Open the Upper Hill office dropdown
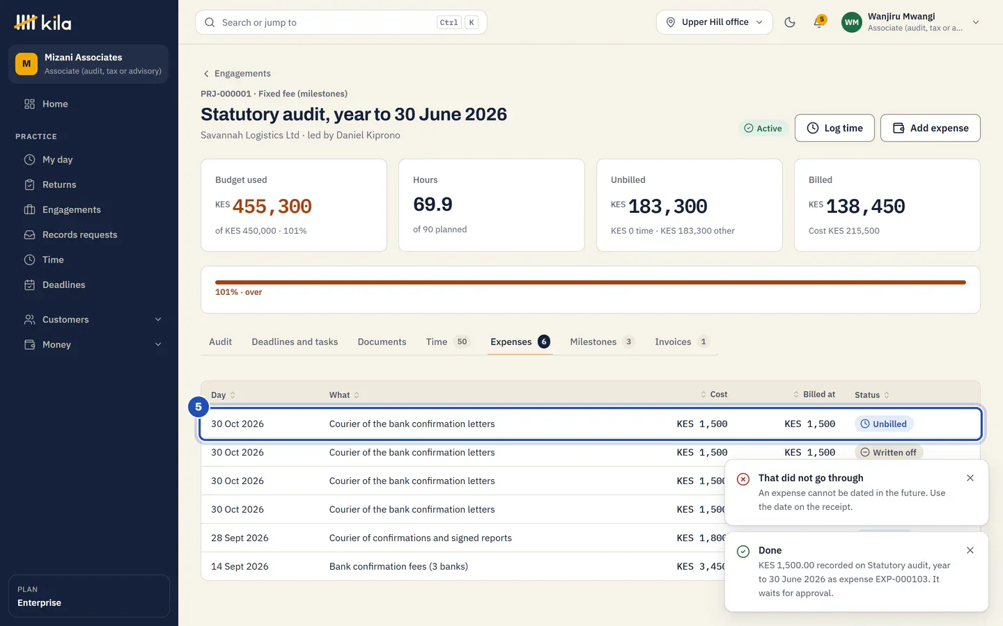The width and height of the screenshot is (1003, 626). click(x=714, y=22)
